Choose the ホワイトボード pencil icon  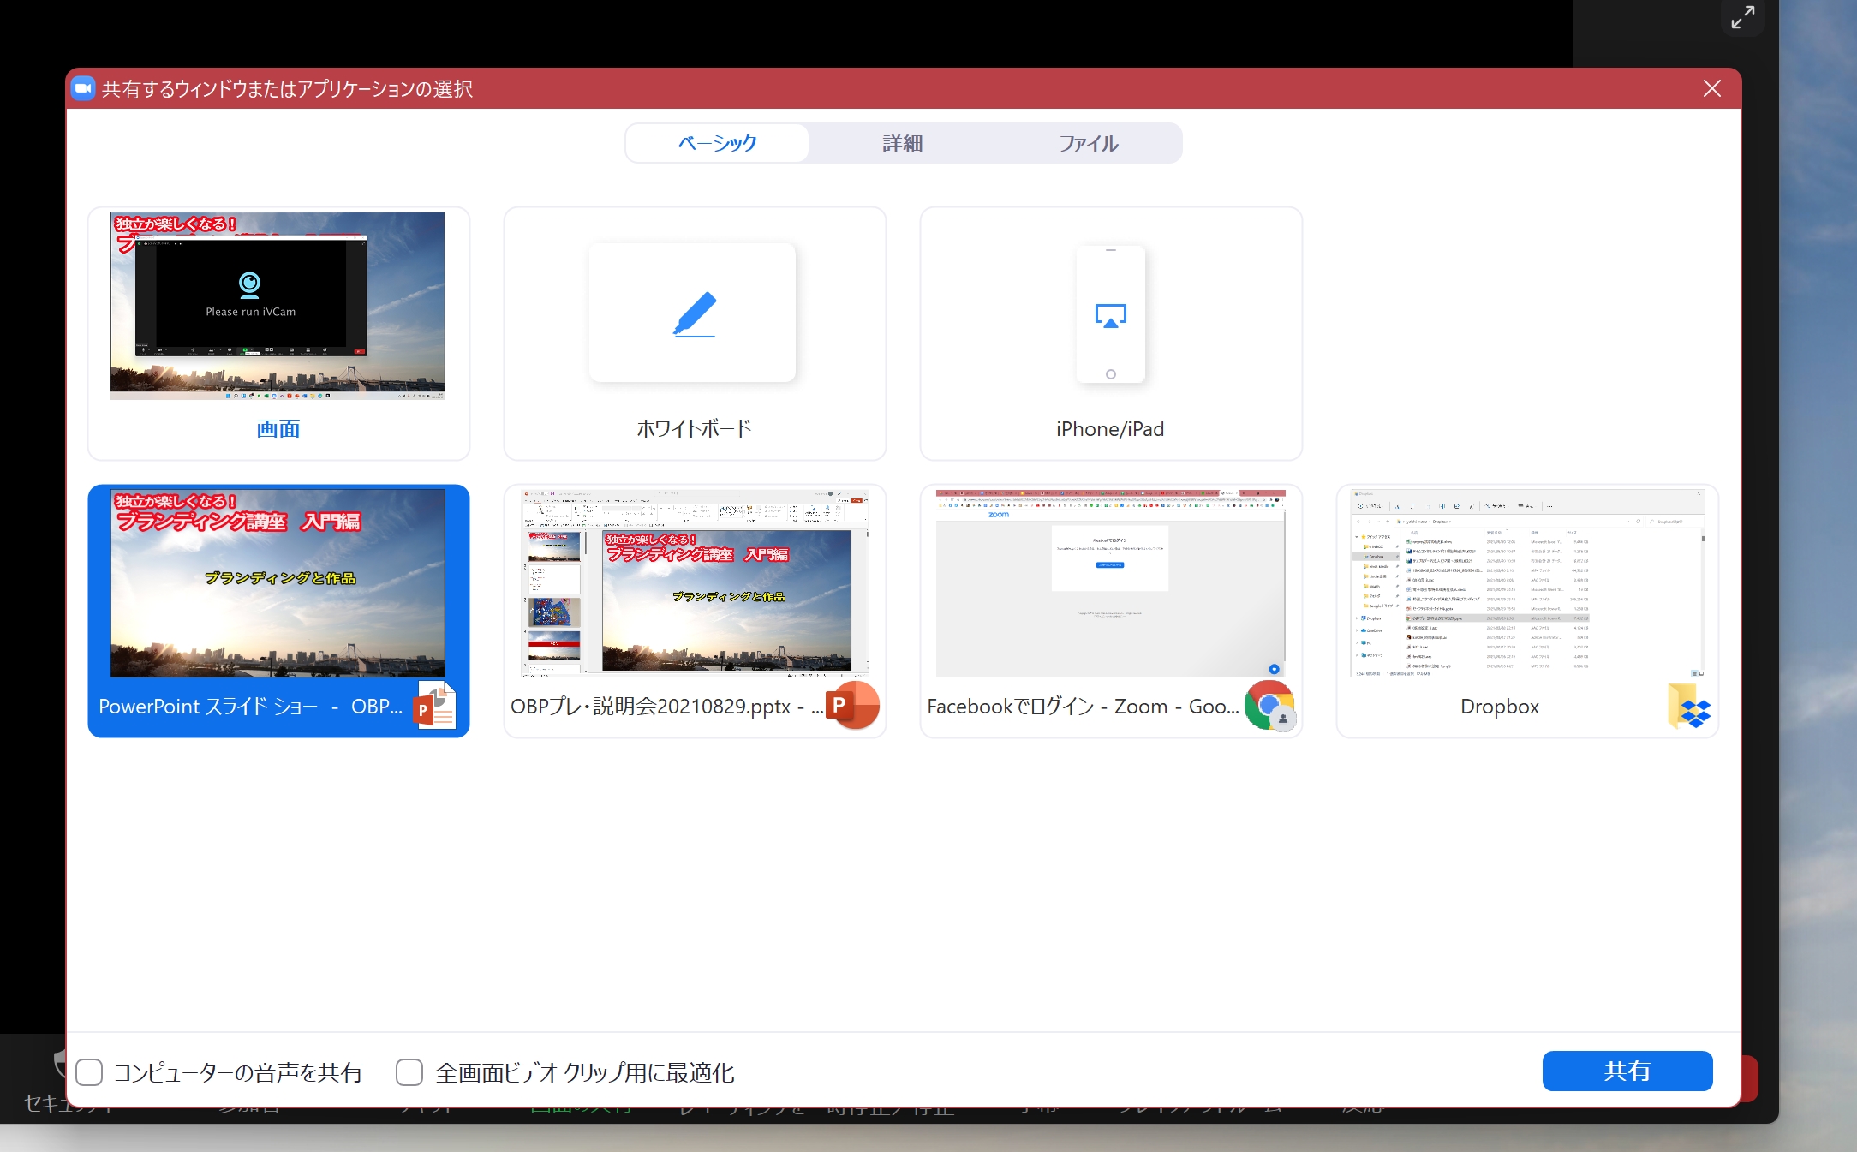tap(694, 314)
